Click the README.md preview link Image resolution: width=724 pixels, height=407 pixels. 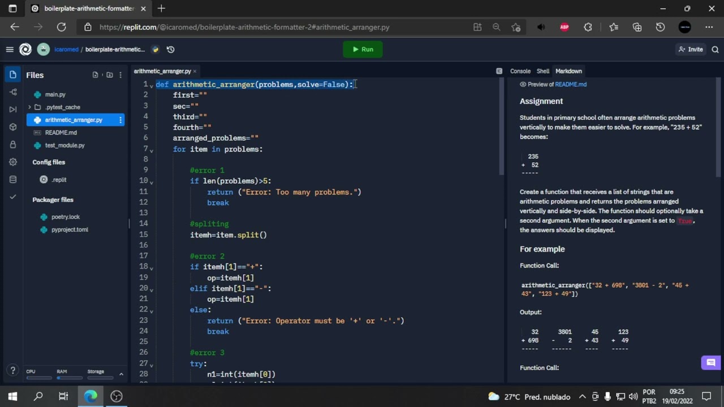571,84
